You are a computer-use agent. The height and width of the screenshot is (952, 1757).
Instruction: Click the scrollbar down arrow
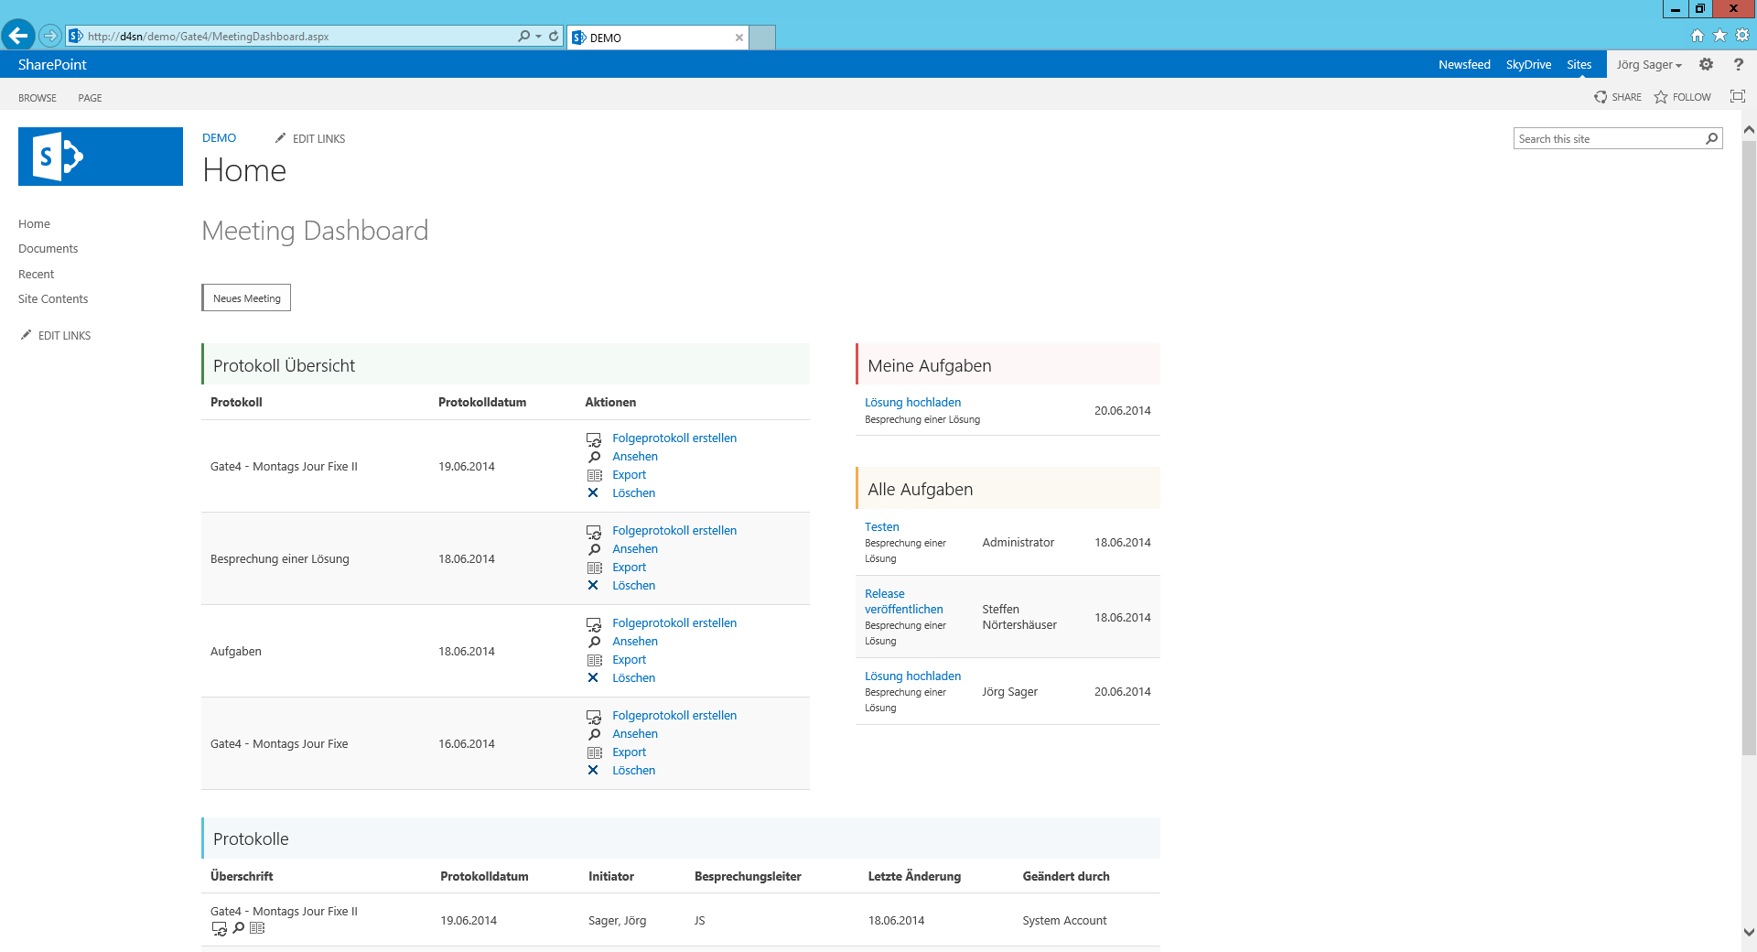1749,932
